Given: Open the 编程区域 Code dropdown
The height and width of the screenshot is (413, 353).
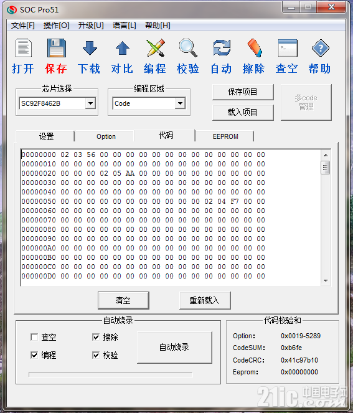Looking at the screenshot, I should [x=181, y=103].
